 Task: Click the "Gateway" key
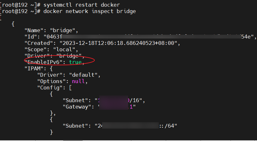77,107
